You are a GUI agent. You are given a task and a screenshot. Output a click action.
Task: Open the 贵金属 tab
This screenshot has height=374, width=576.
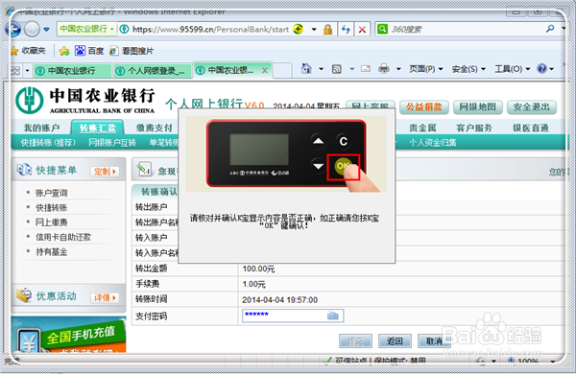coord(422,128)
